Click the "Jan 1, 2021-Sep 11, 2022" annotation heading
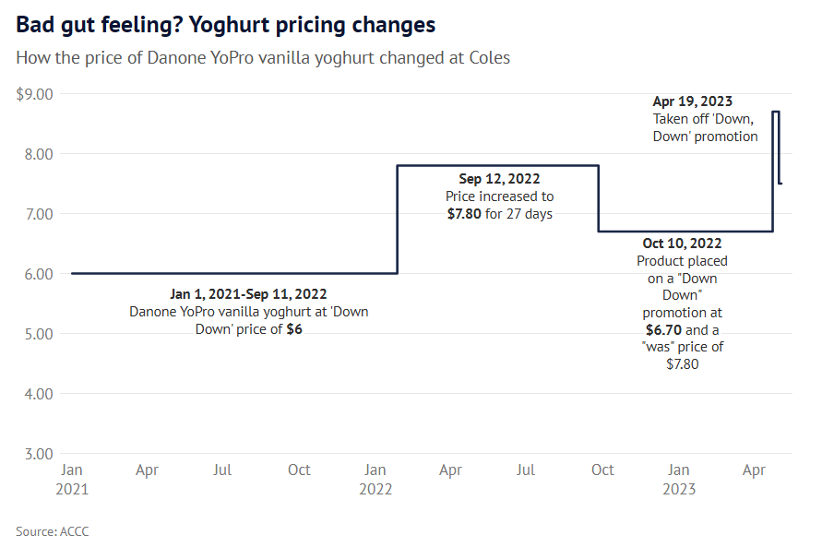Screen dimensions: 822x547 (x=248, y=294)
